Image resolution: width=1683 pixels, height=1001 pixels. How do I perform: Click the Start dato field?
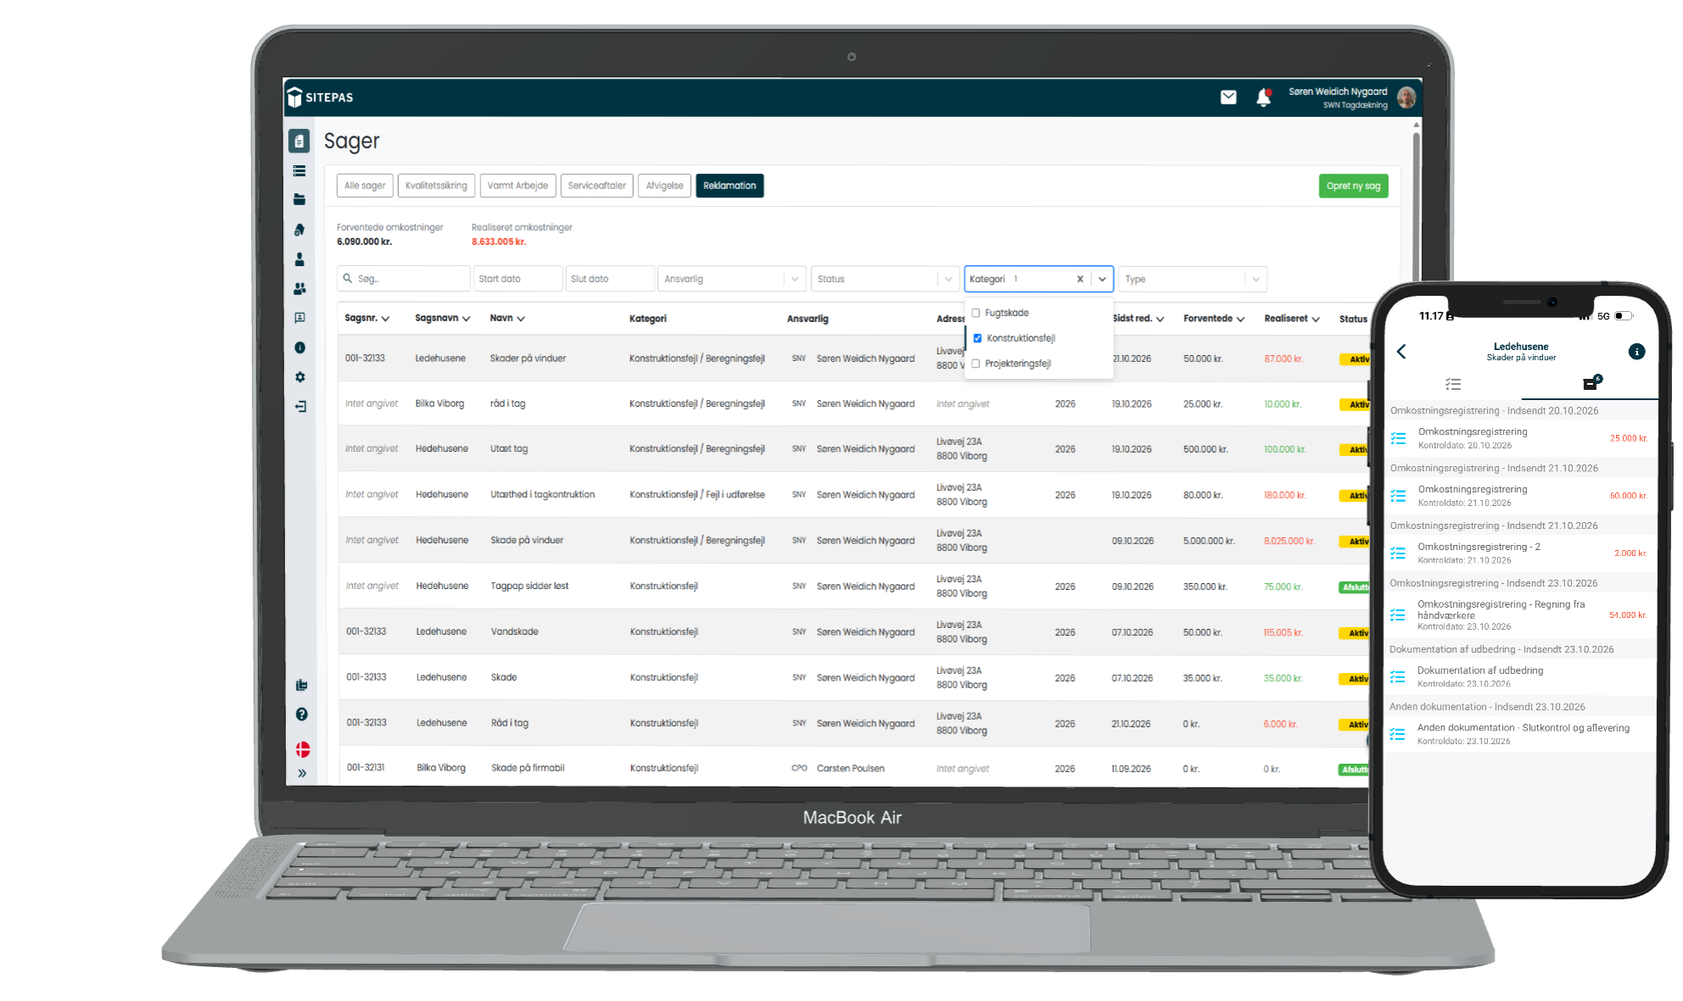coord(518,279)
